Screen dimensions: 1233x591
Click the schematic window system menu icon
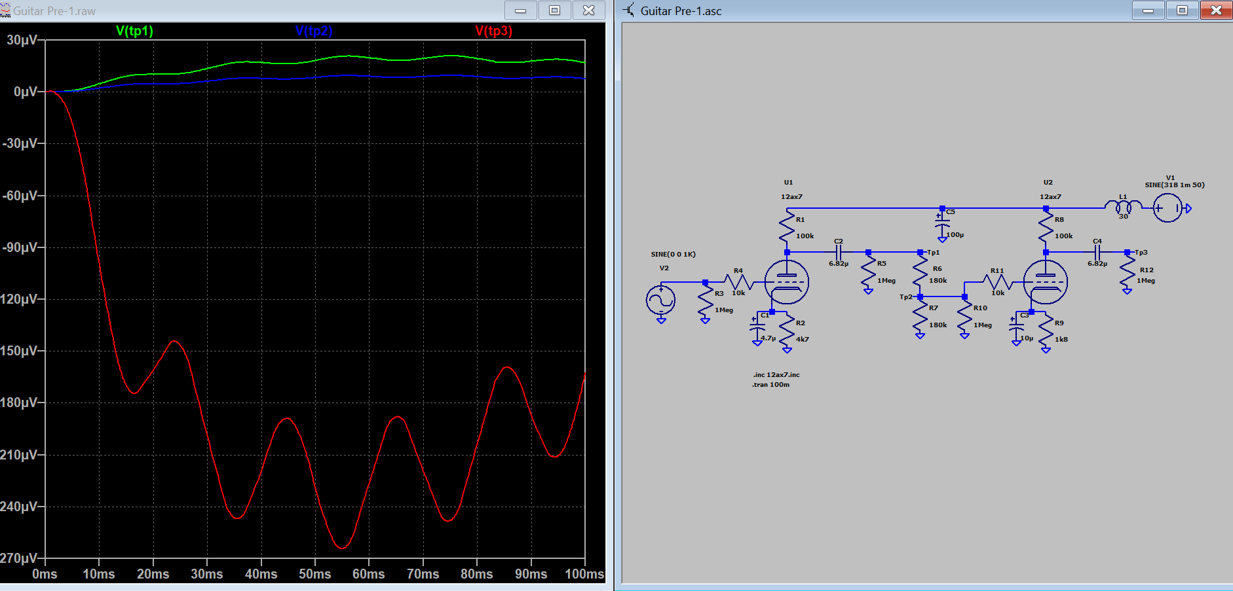(629, 10)
